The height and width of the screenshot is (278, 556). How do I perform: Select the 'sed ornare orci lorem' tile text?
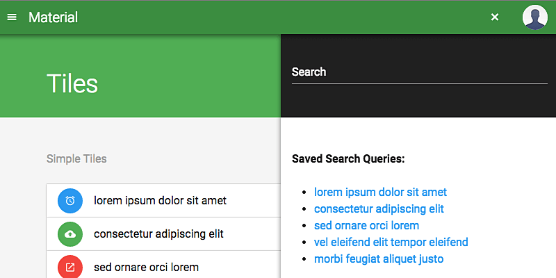146,268
